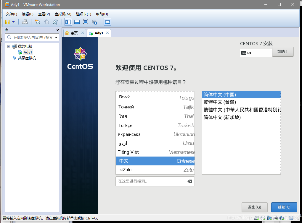
Task: Select Tajik in the language list
Action: point(155,107)
